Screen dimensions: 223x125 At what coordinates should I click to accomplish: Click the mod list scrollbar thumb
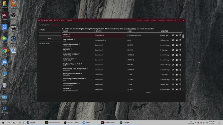(x=183, y=36)
